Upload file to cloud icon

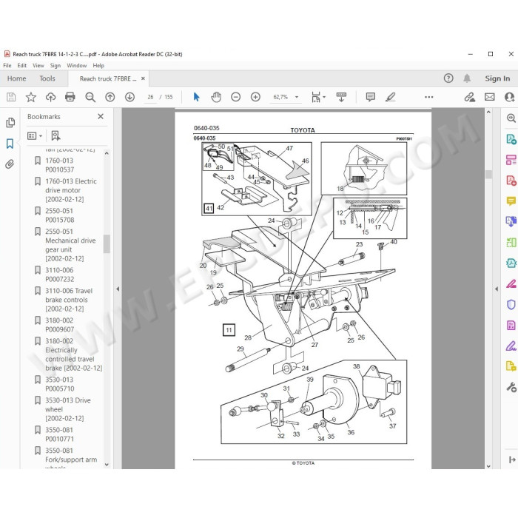coord(50,97)
